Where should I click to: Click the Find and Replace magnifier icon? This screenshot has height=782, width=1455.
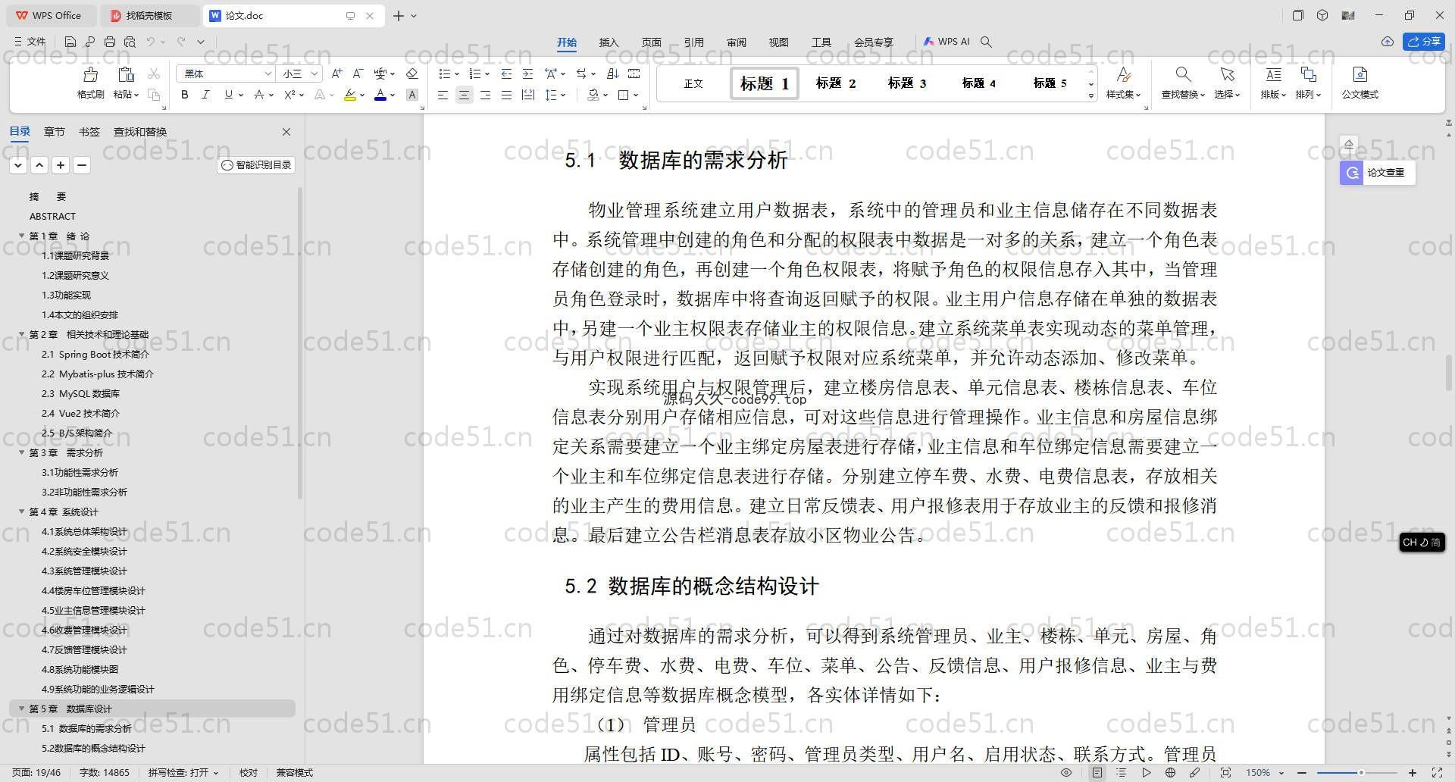point(1182,75)
